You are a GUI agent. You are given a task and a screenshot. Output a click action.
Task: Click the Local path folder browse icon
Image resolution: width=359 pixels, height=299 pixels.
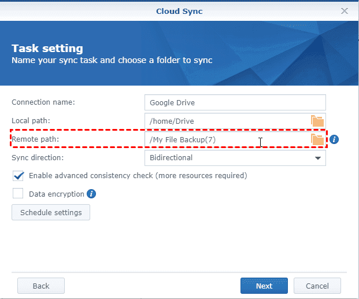tap(317, 121)
